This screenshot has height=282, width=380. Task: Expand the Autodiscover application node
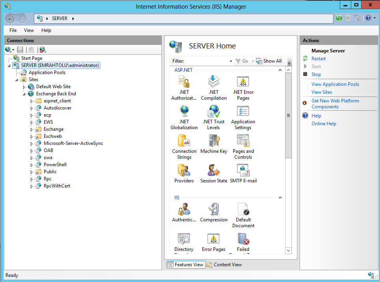point(32,108)
